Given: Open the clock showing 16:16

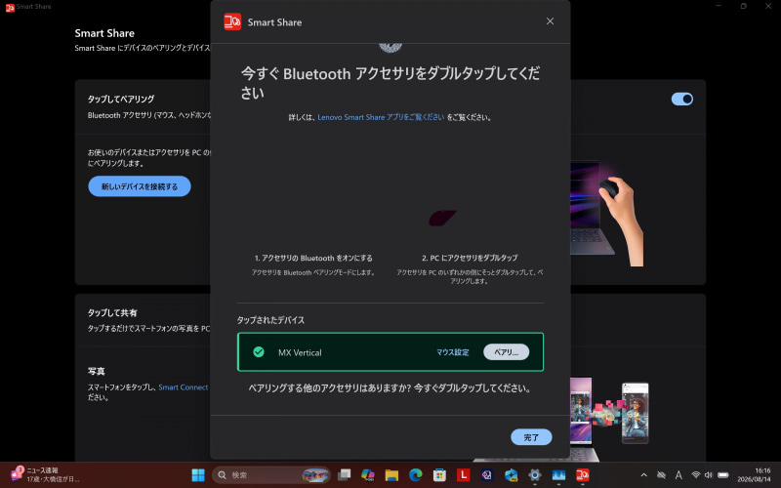Looking at the screenshot, I should pyautogui.click(x=754, y=474).
